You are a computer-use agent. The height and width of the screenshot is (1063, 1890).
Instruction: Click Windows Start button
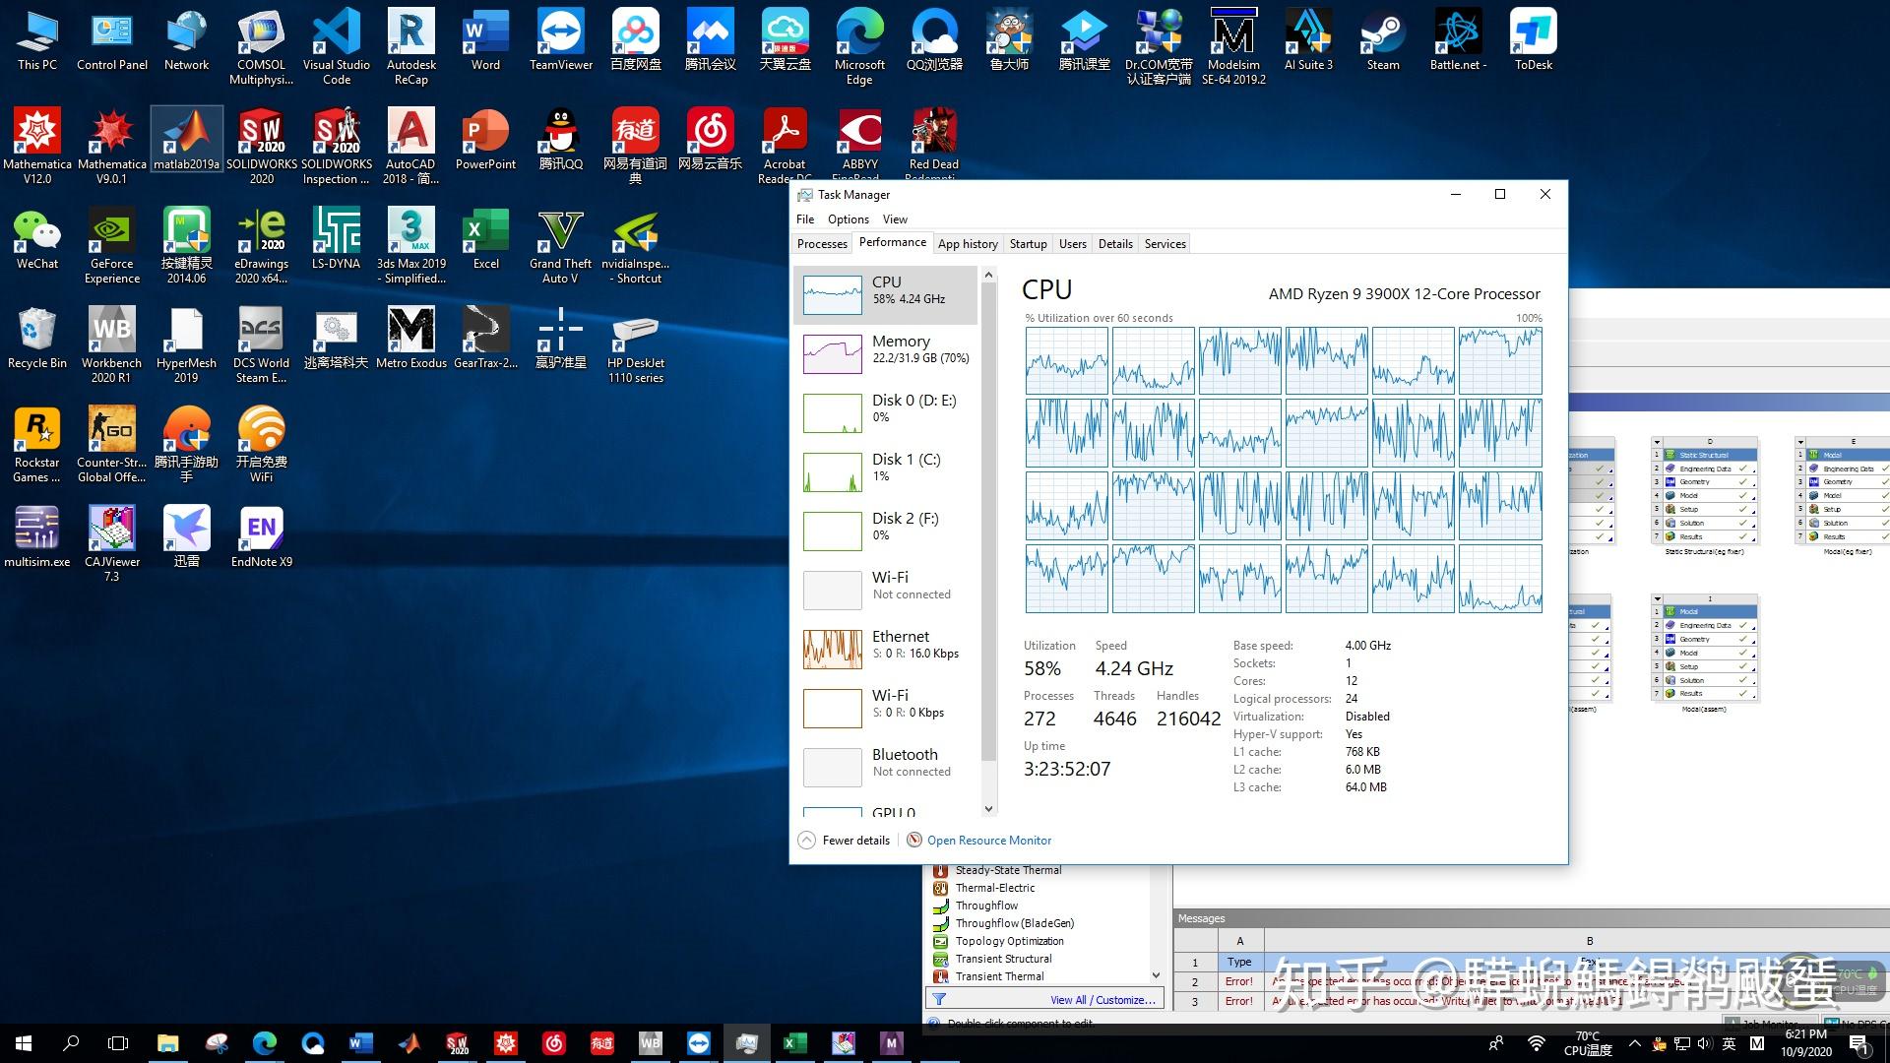24,1043
